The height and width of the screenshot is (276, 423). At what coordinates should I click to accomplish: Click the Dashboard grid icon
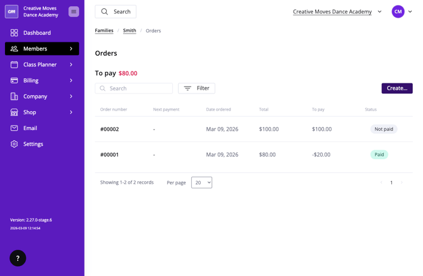pos(14,33)
